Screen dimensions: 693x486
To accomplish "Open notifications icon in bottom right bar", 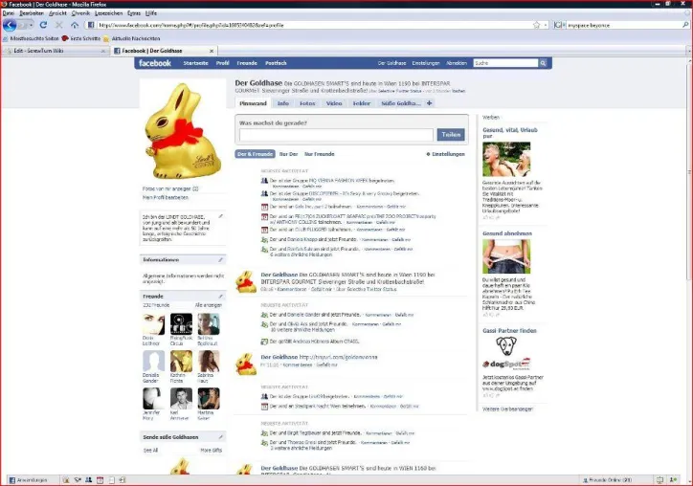I will [x=659, y=480].
